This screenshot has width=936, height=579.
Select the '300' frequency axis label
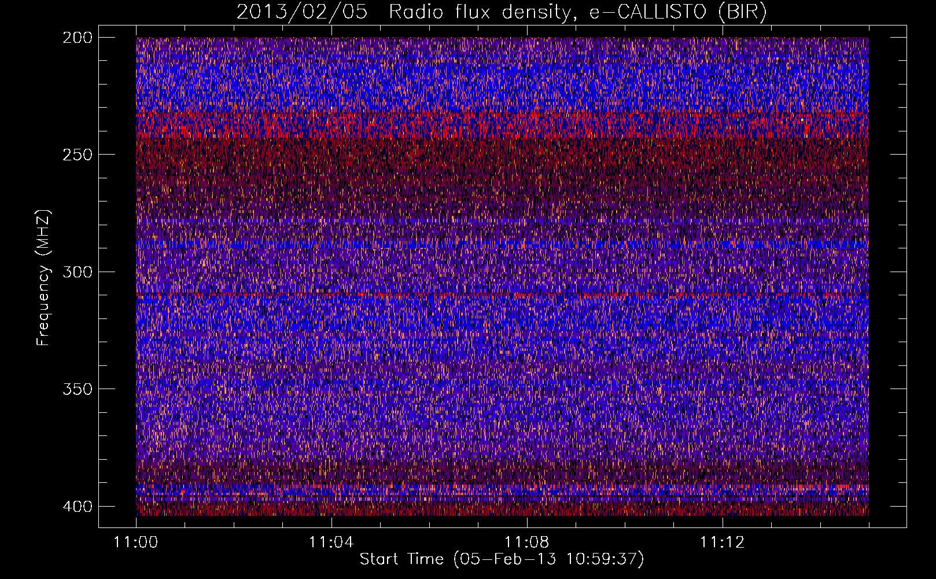tap(77, 272)
